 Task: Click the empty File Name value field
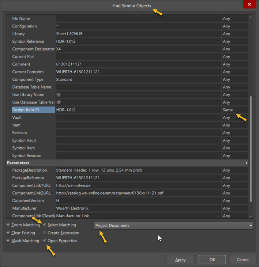coord(138,19)
